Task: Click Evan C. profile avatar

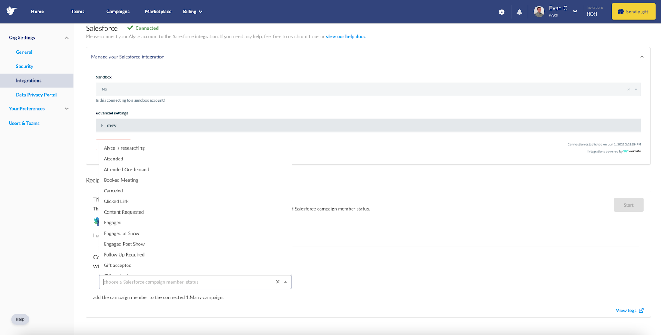Action: [539, 12]
